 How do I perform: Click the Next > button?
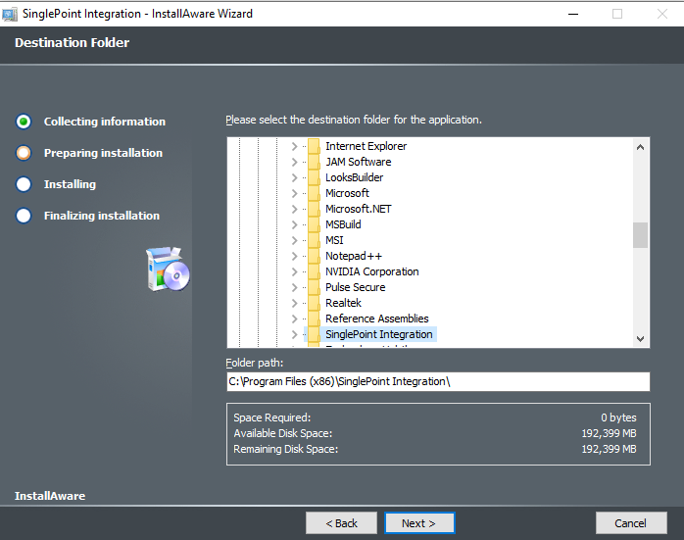(x=419, y=523)
